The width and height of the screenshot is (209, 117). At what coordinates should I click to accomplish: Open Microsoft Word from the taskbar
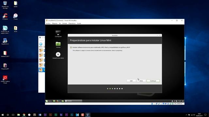point(40,115)
